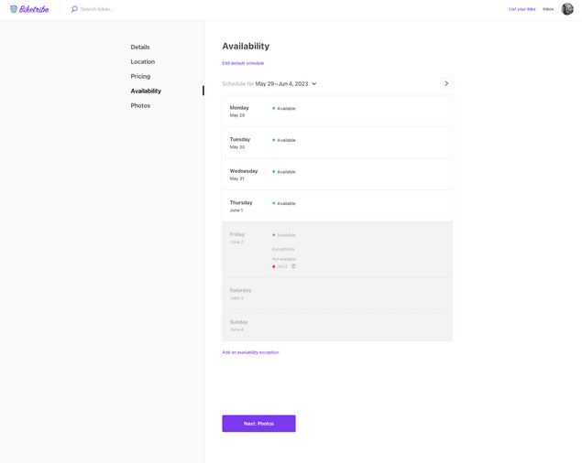Switch to the Location section
The height and width of the screenshot is (463, 582).
(143, 61)
